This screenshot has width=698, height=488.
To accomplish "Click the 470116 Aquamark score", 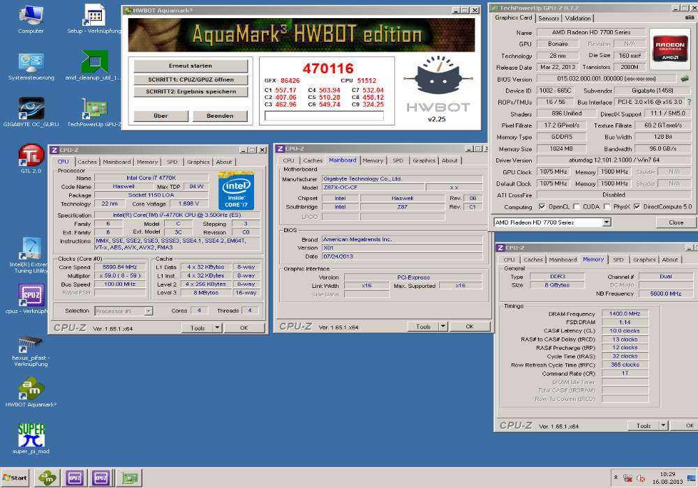I will click(328, 68).
